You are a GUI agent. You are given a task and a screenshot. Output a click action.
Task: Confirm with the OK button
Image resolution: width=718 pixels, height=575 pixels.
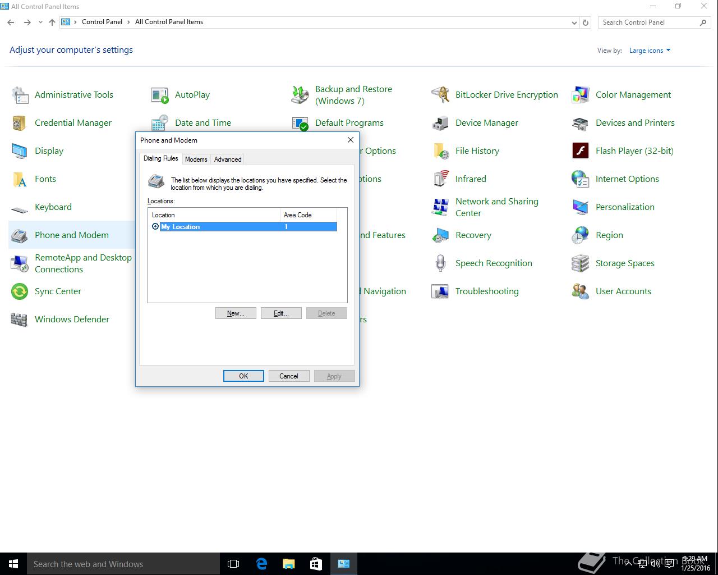(243, 376)
